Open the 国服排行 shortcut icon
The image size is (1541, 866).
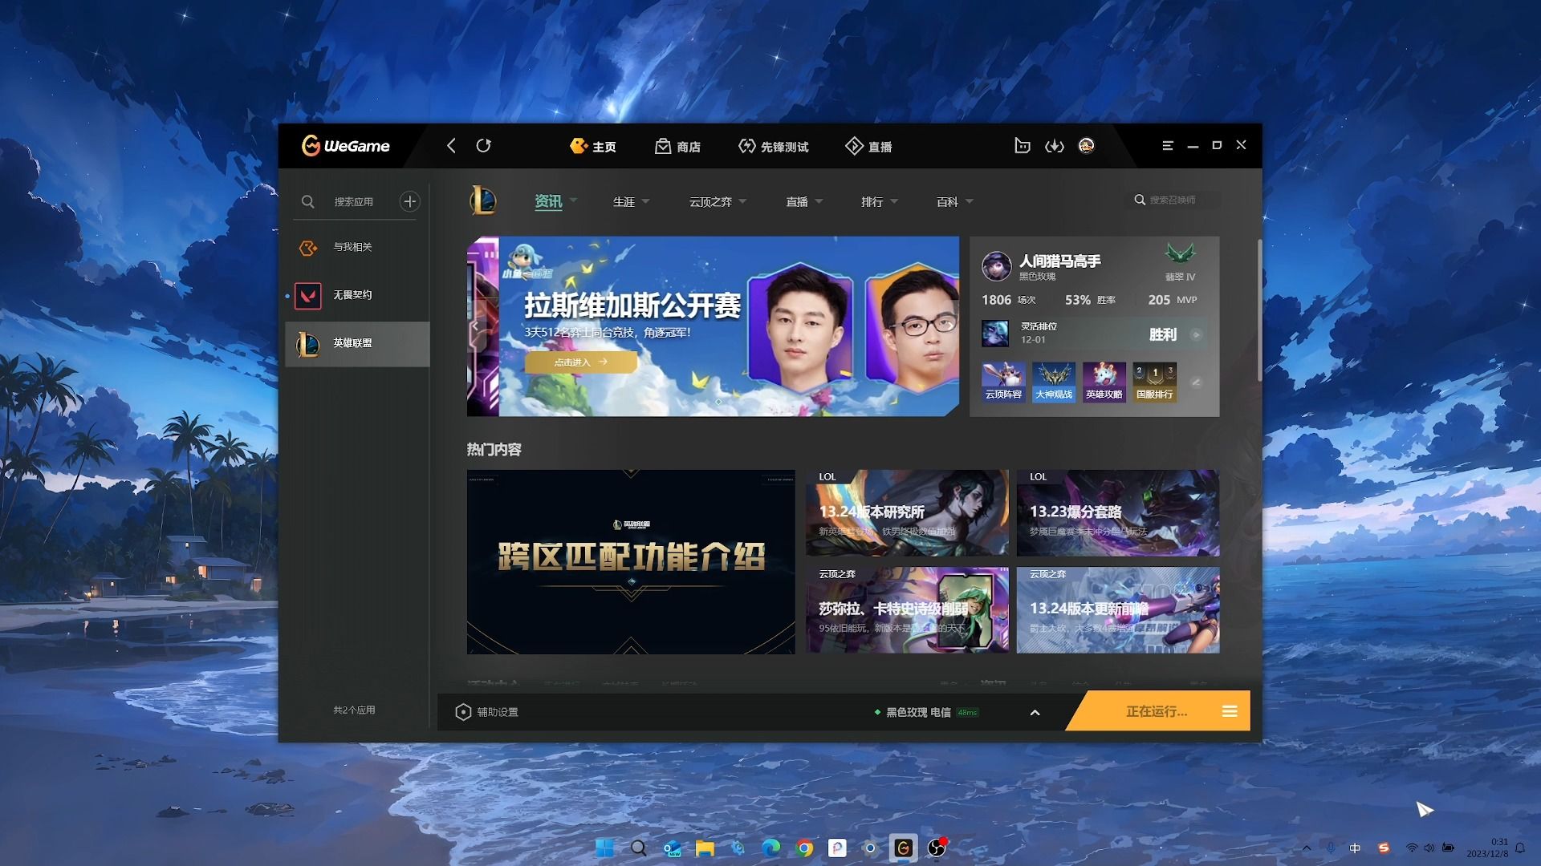tap(1154, 382)
